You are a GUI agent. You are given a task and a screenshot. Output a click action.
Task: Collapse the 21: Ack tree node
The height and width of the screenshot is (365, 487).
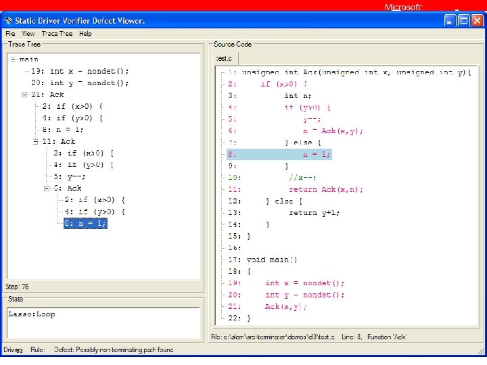point(24,95)
